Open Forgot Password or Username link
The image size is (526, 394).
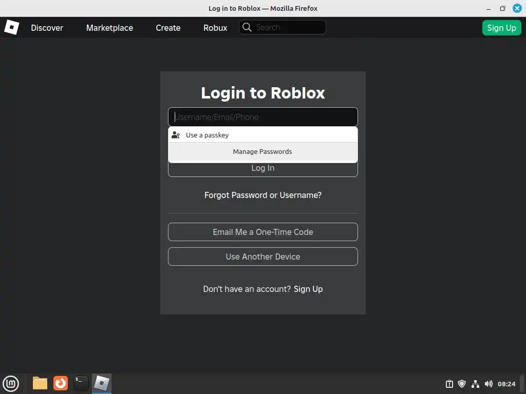click(262, 195)
